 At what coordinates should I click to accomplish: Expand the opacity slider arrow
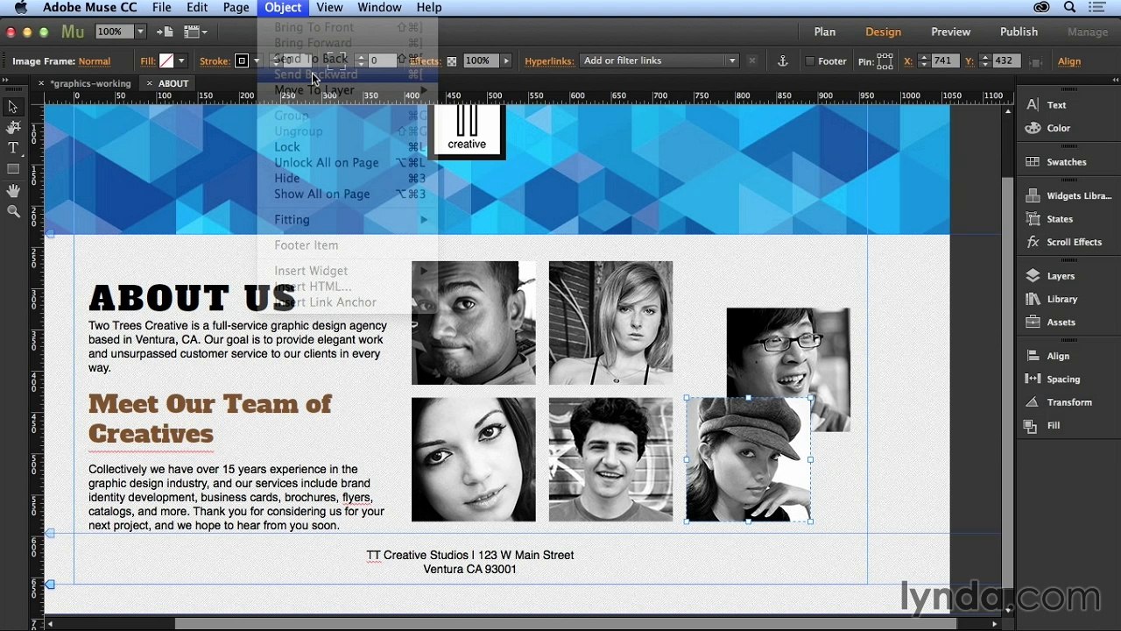click(x=505, y=61)
